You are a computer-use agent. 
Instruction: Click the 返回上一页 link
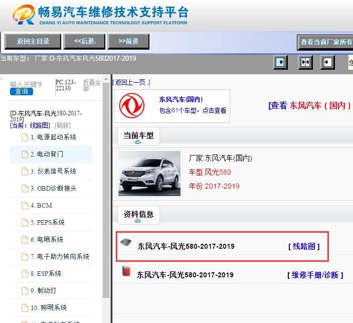coord(131,82)
